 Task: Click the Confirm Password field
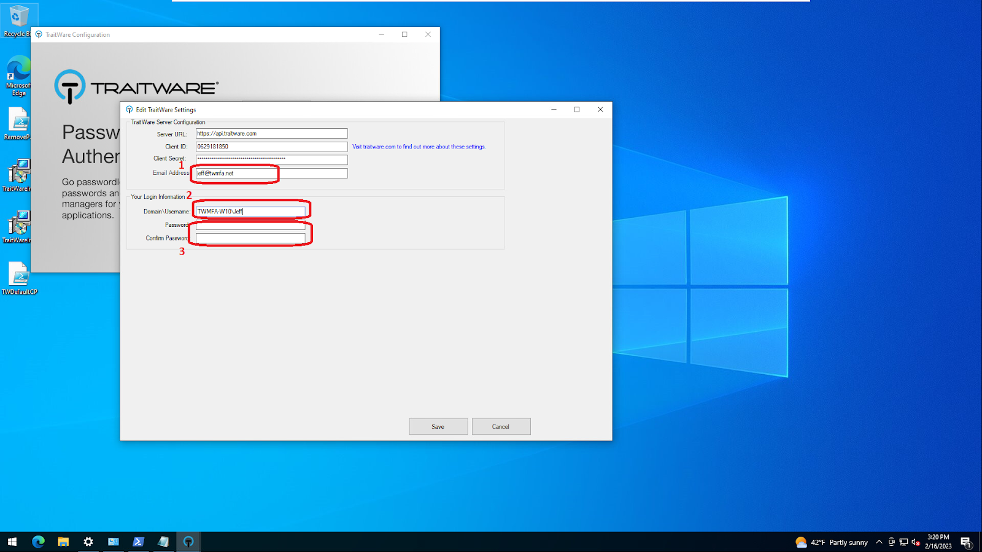point(250,238)
